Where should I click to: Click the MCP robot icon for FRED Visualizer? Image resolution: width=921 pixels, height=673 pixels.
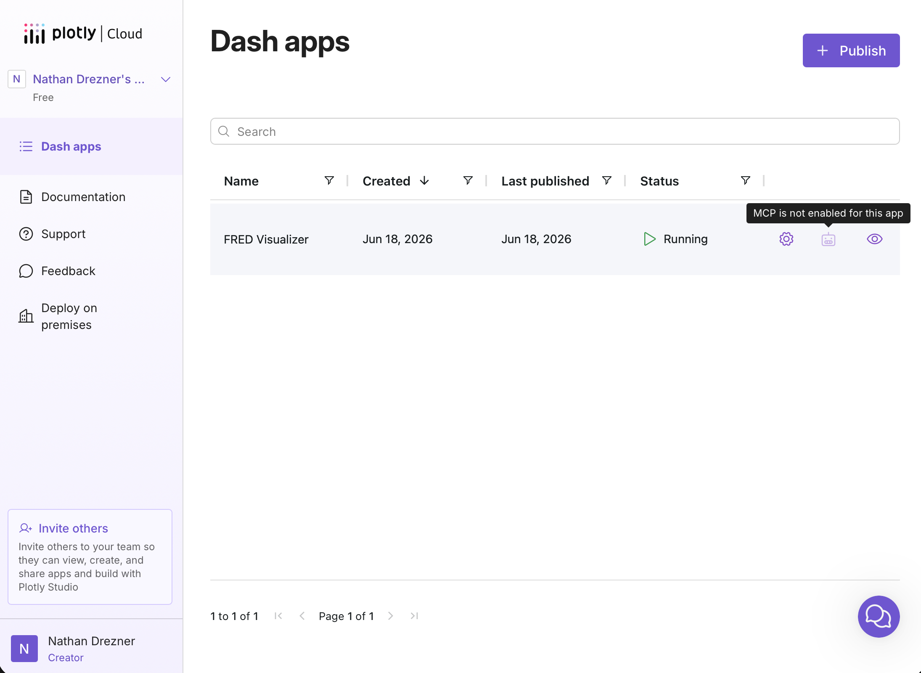tap(828, 239)
